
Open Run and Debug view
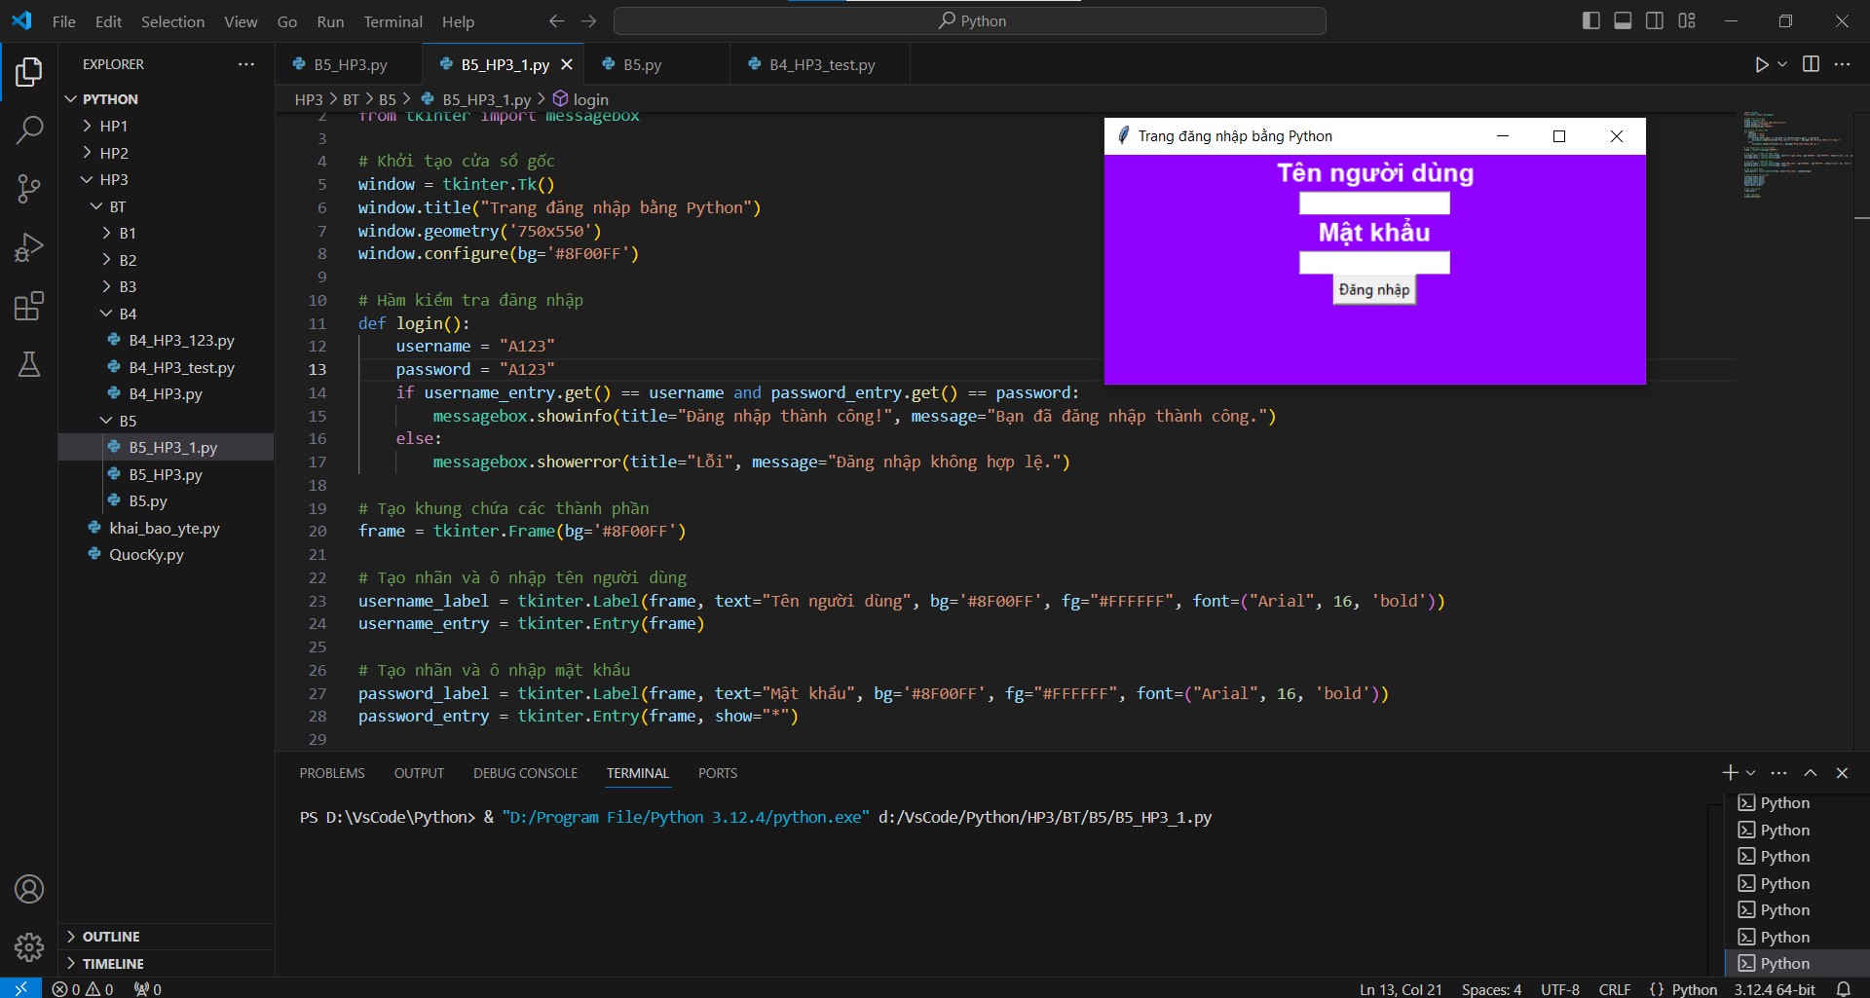pyautogui.click(x=29, y=247)
